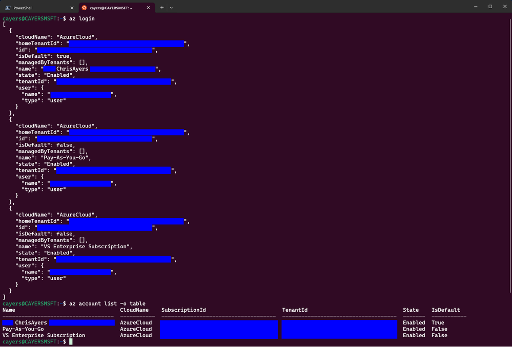The height and width of the screenshot is (347, 512).
Task: Click "False" in the VS Enterprise Subscription row
Action: click(x=440, y=335)
